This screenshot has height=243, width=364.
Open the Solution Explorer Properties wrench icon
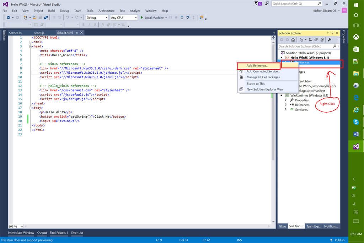329,40
